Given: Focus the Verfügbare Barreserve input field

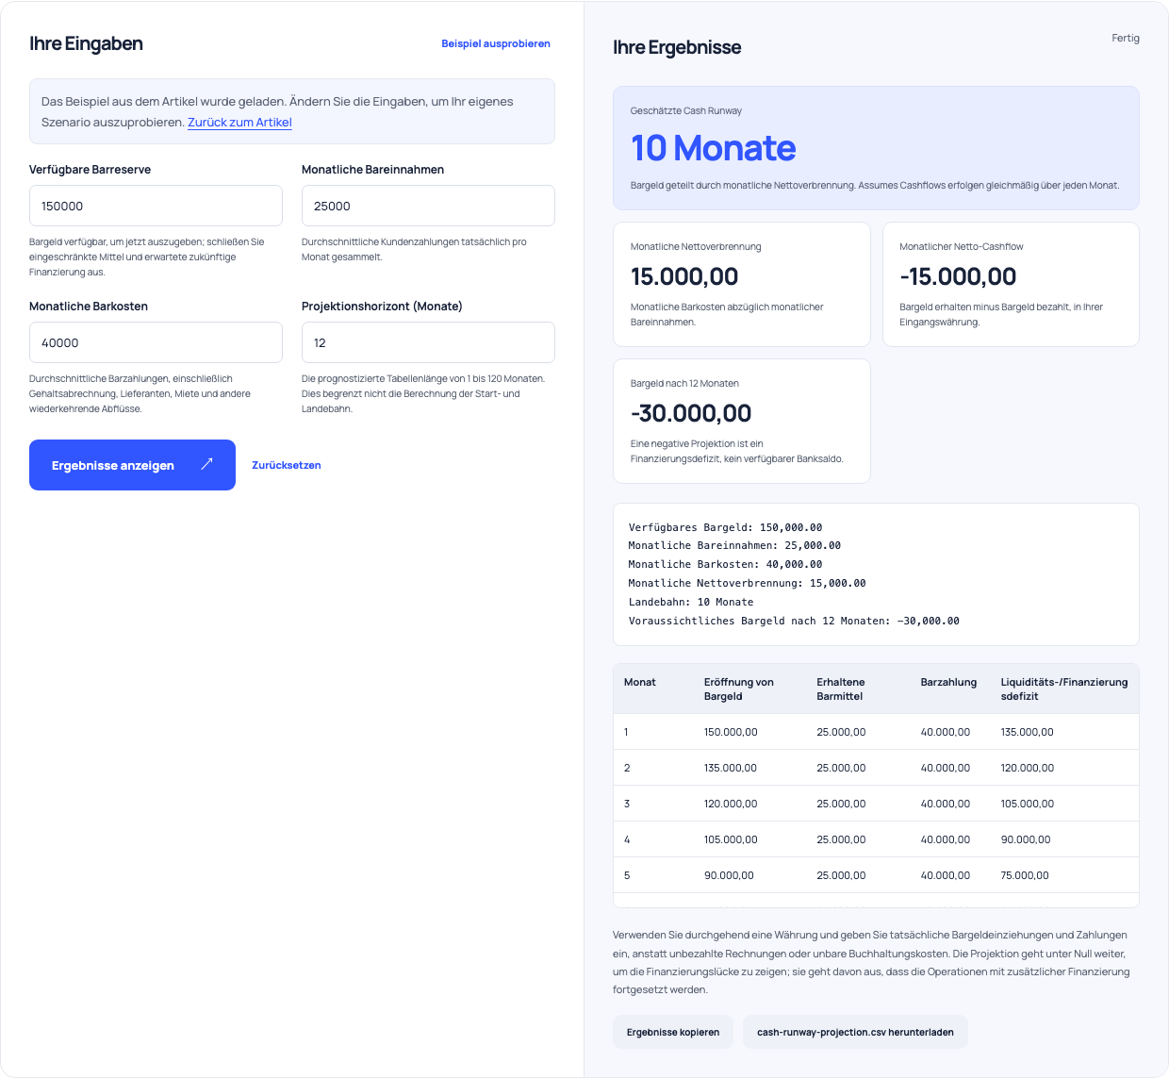Looking at the screenshot, I should coord(156,206).
